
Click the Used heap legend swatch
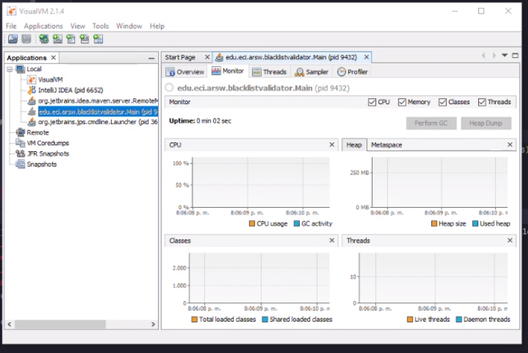pos(475,224)
